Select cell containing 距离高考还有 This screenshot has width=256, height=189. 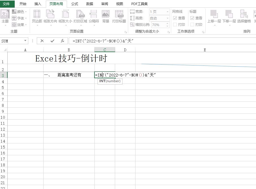pos(69,75)
